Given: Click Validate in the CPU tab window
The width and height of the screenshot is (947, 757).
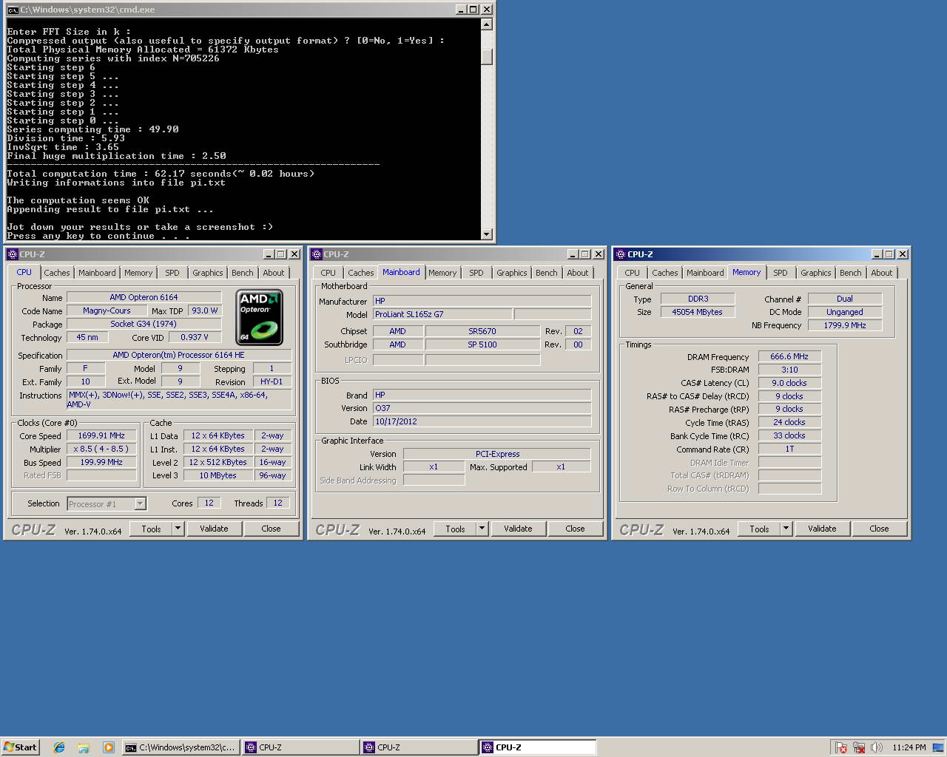Looking at the screenshot, I should 214,529.
